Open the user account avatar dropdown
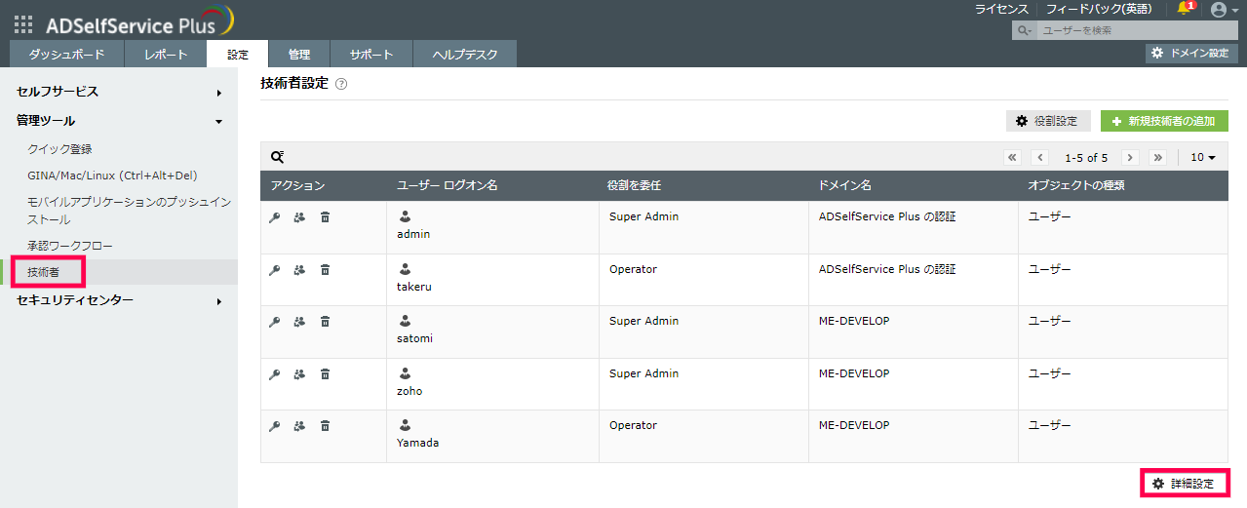The width and height of the screenshot is (1247, 508). point(1223,10)
